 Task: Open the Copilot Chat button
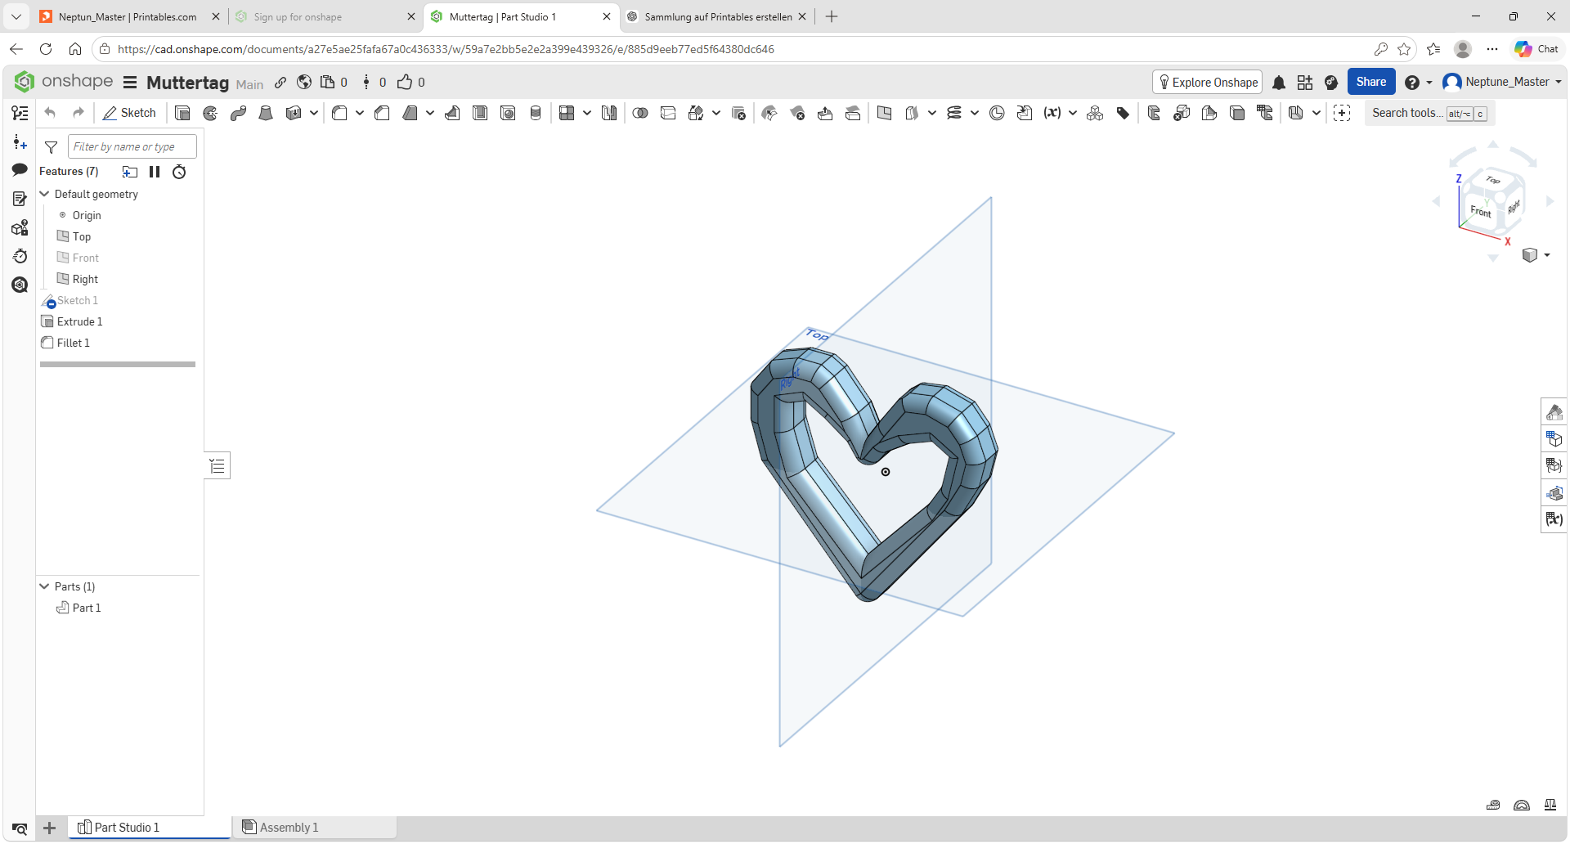coord(1536,49)
